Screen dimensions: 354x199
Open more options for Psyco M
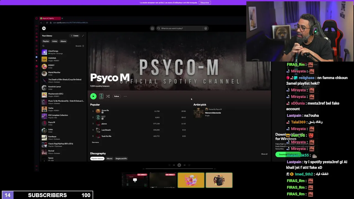[x=125, y=96]
